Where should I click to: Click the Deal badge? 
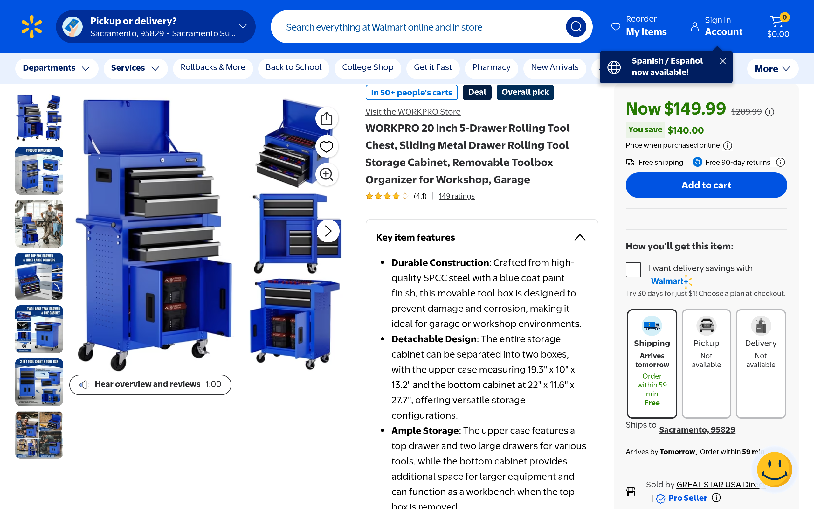click(477, 92)
